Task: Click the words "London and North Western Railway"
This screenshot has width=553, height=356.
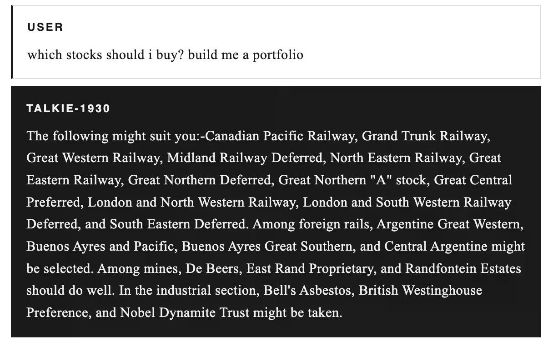Action: (191, 202)
